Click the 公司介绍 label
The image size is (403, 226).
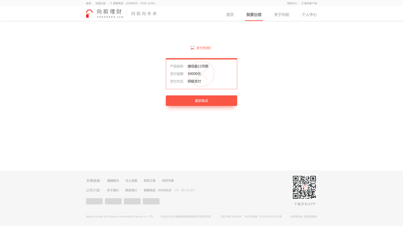click(x=94, y=190)
